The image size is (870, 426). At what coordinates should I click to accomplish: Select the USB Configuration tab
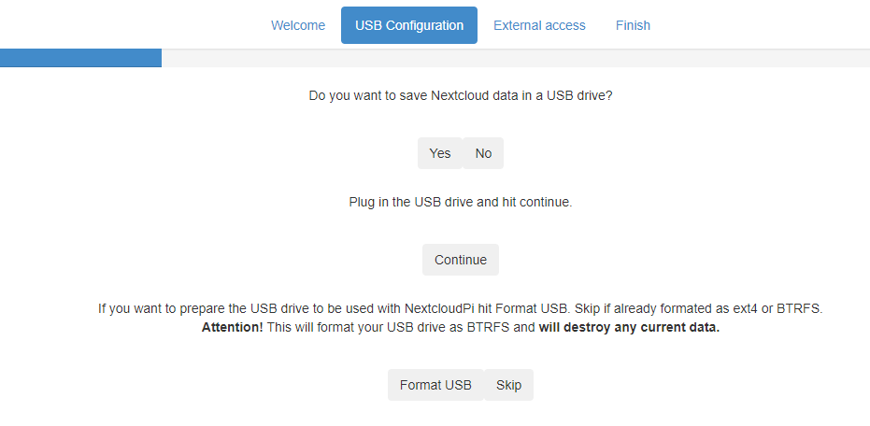(x=409, y=25)
